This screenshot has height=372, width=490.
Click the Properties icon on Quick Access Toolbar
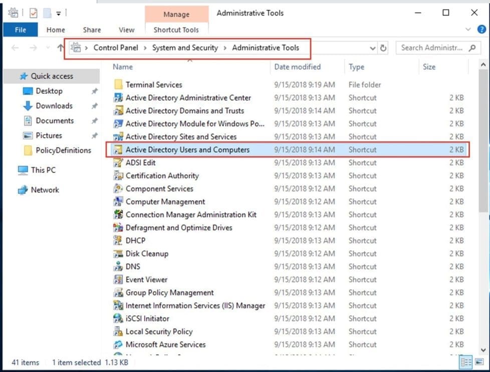coord(34,13)
